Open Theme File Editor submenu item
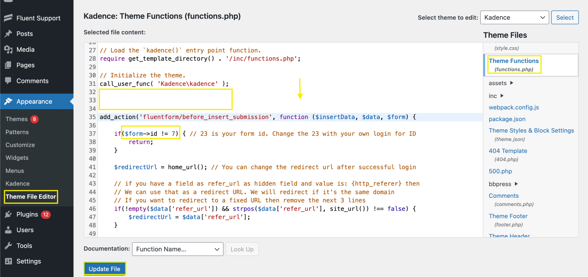The width and height of the screenshot is (588, 277). click(31, 197)
